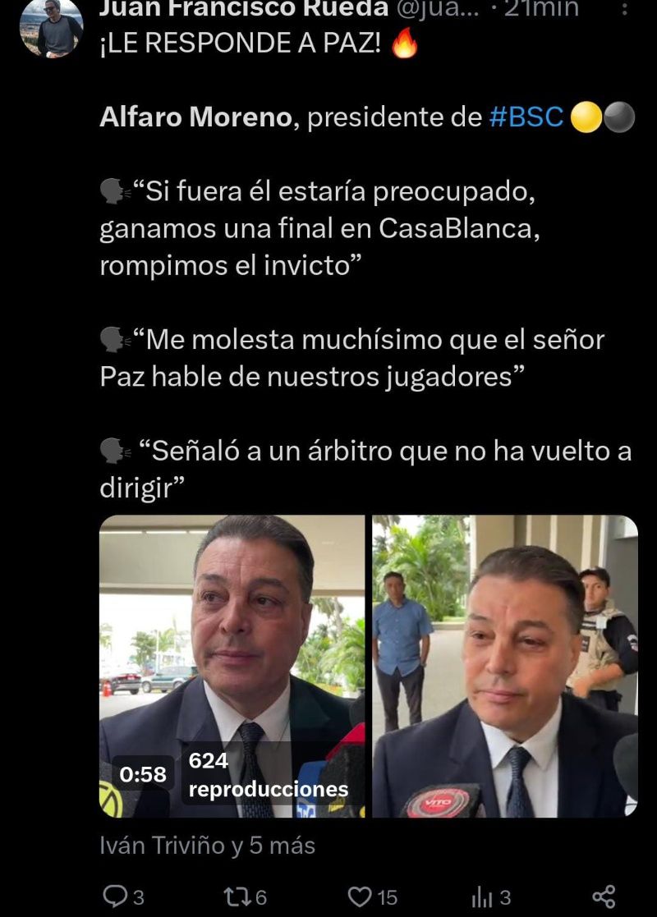The image size is (657, 917).
Task: Open the right video thumbnail
Action: pos(505,666)
